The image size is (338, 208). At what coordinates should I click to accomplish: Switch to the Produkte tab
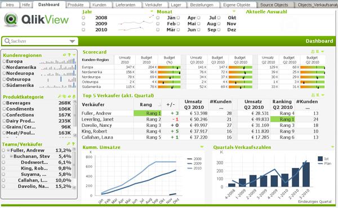pyautogui.click(x=75, y=5)
